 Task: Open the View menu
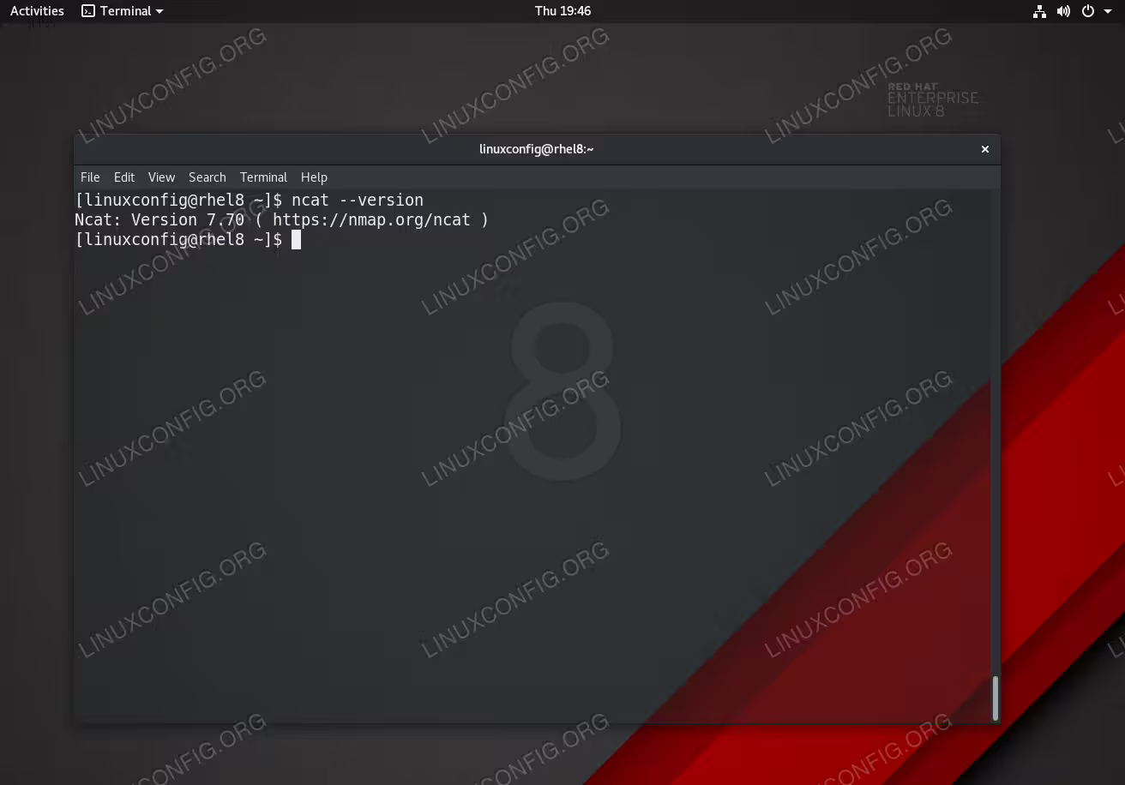[161, 177]
